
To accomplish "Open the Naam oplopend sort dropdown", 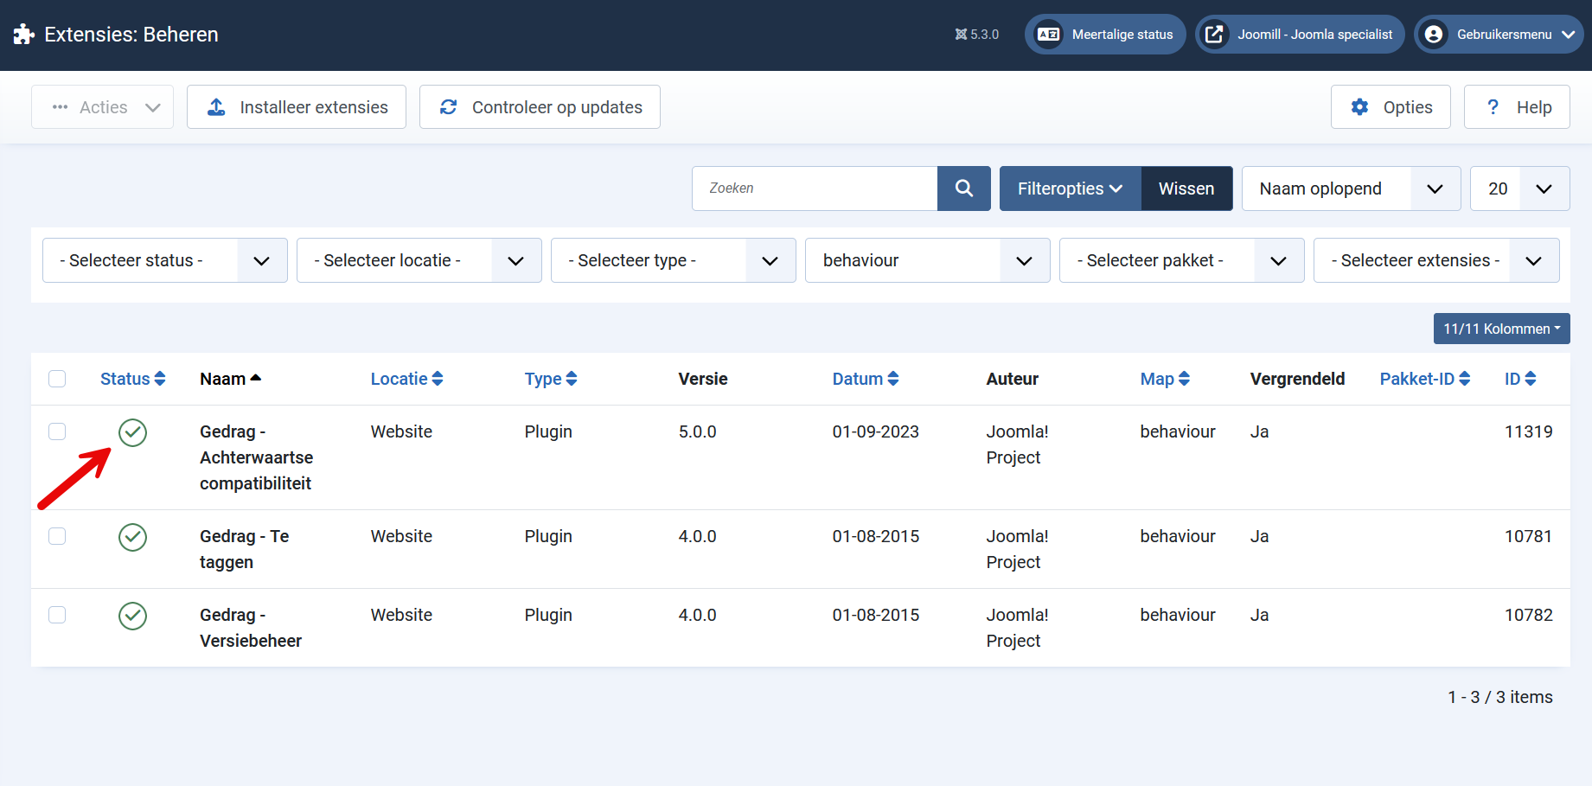I will (1350, 189).
